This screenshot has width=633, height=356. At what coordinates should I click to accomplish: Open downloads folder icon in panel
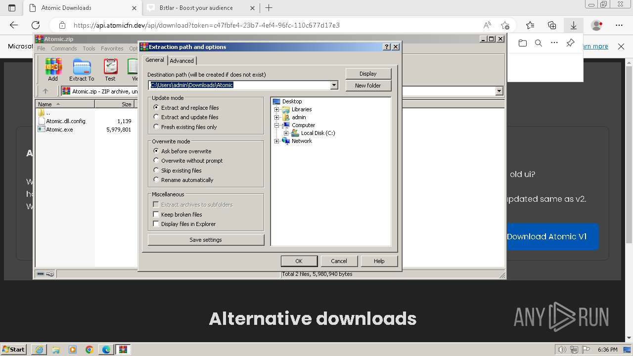523,43
